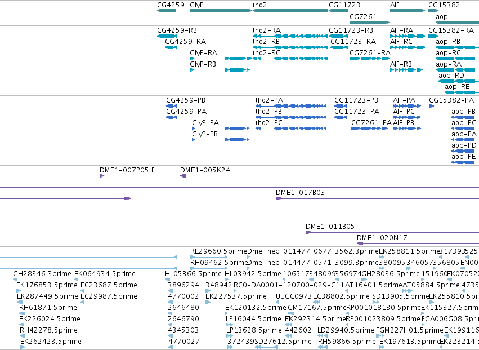Select the CG7261 gene feature
This screenshot has height=350, width=479.
[370, 23]
